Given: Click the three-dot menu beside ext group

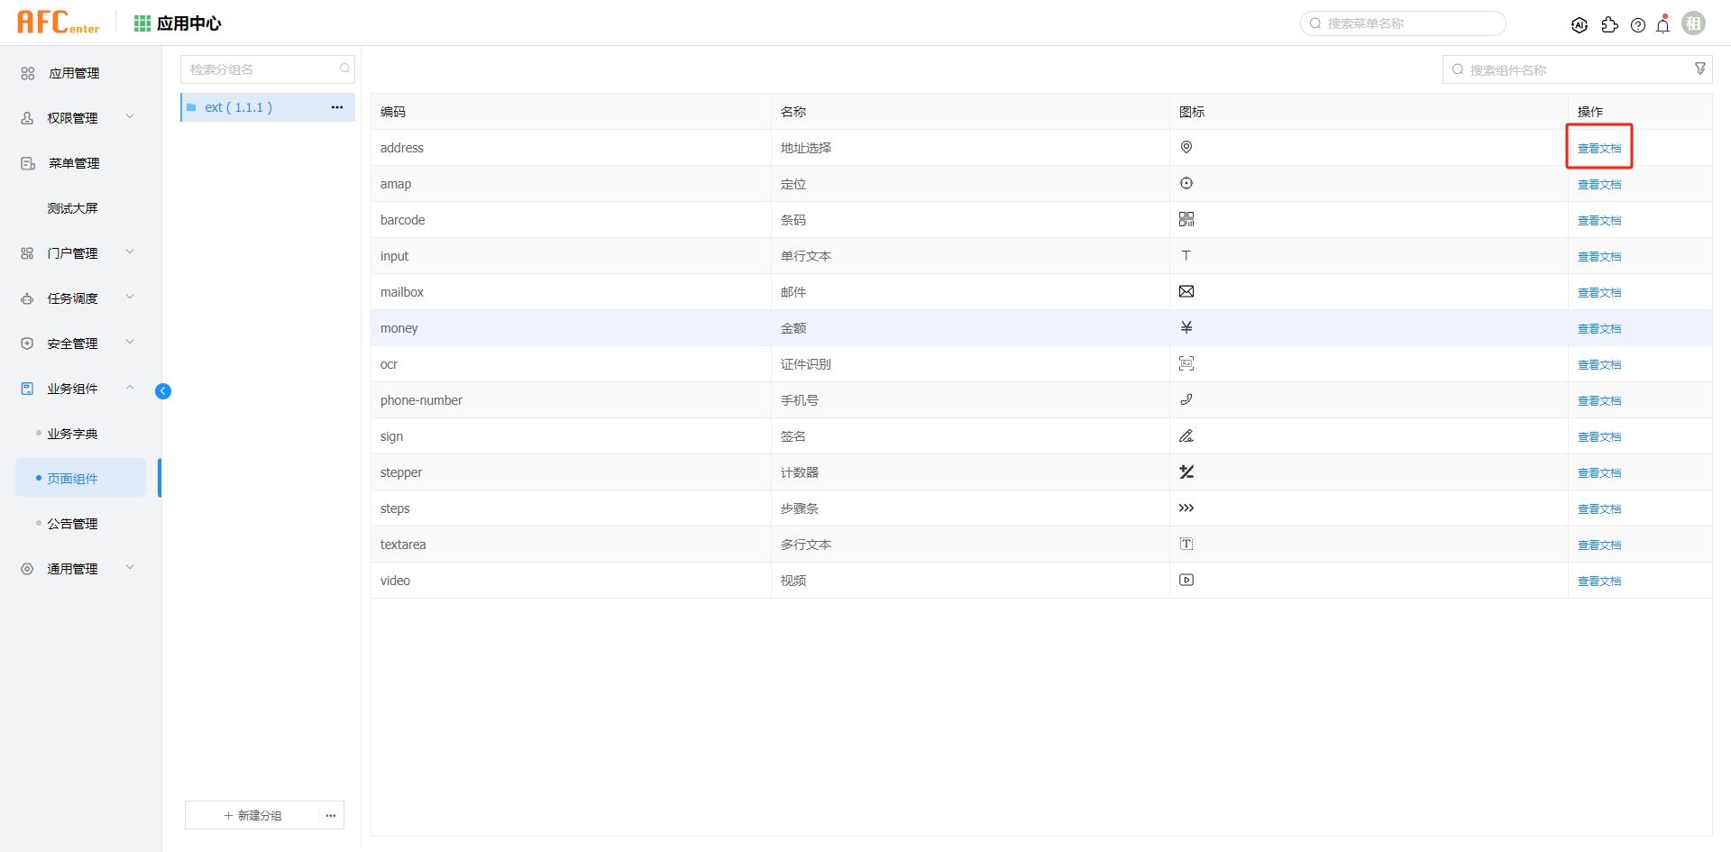Looking at the screenshot, I should (337, 107).
